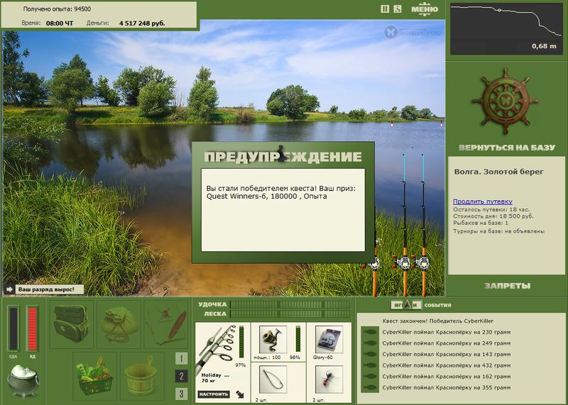568x405 pixels.
Task: Open the wooden bucket icon
Action: 142,376
